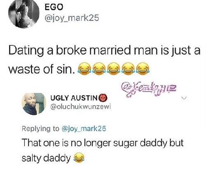
Task: Click the UGLY AUSTIN display name
Action: pos(74,98)
